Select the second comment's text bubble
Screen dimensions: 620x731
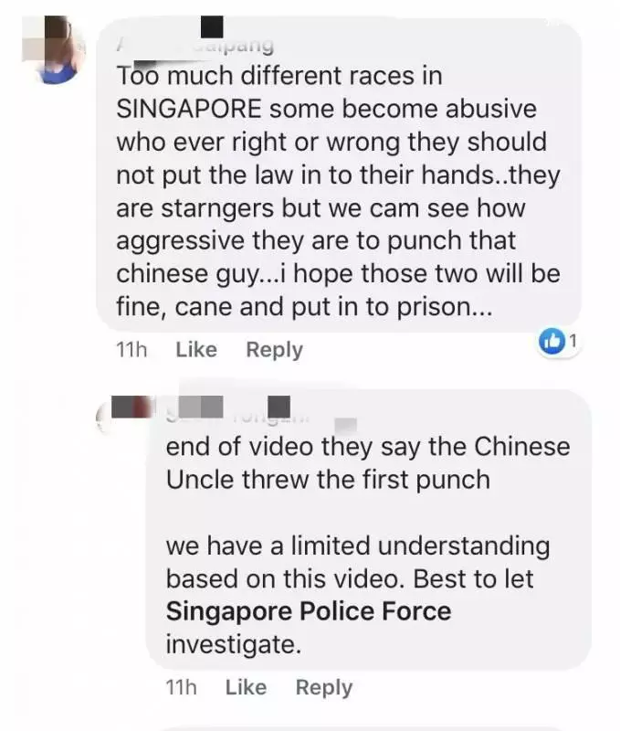pyautogui.click(x=369, y=530)
